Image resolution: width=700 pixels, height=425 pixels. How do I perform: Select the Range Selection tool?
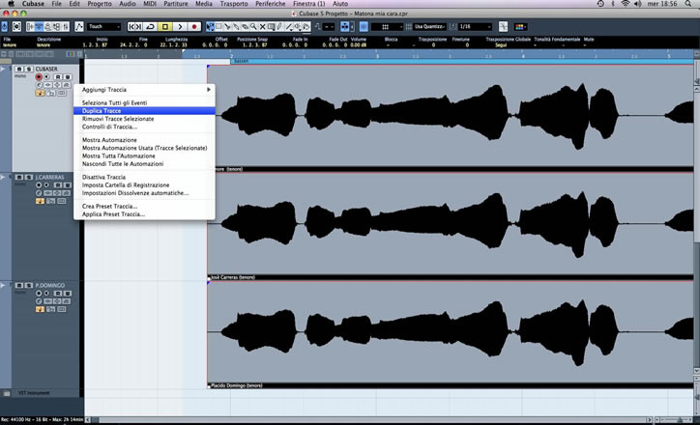[x=219, y=27]
